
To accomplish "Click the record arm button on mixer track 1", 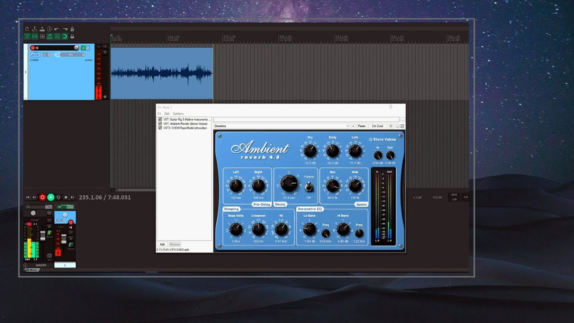I will pyautogui.click(x=70, y=223).
